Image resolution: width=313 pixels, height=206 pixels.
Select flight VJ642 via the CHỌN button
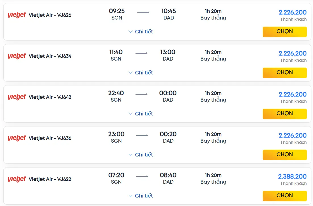pyautogui.click(x=285, y=114)
